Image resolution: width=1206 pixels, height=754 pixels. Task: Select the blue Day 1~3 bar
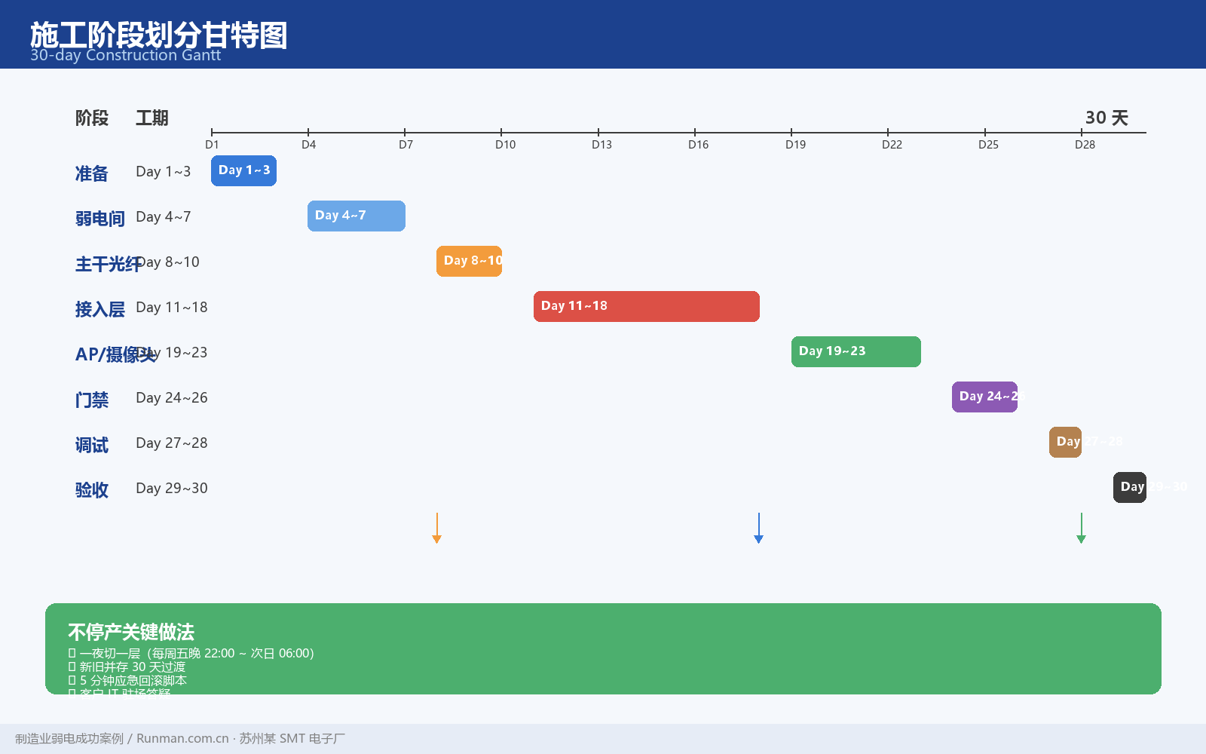243,170
